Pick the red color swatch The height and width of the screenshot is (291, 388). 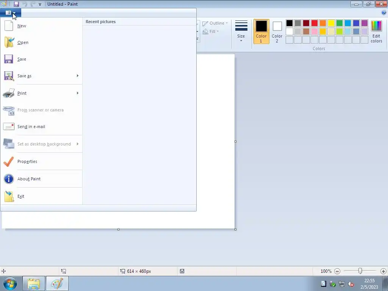(314, 23)
